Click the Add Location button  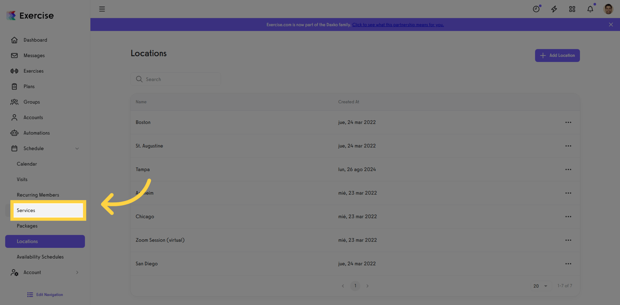[557, 55]
